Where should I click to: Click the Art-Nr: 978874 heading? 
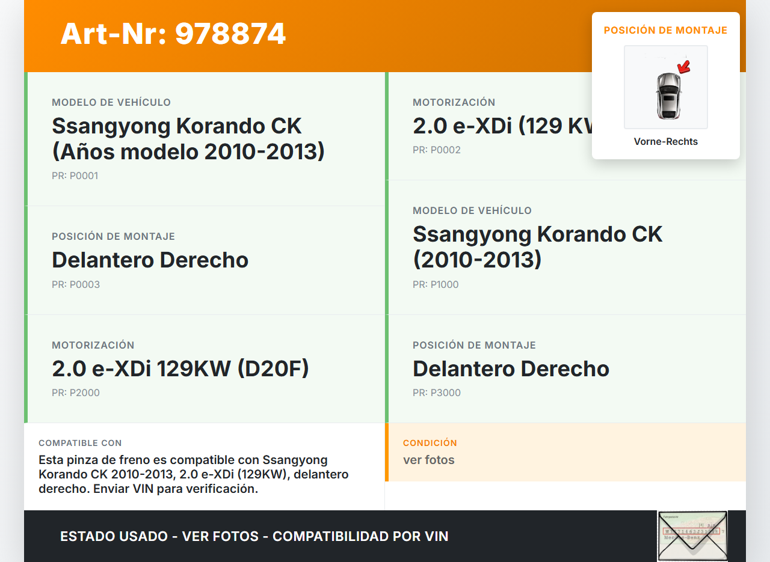[173, 34]
